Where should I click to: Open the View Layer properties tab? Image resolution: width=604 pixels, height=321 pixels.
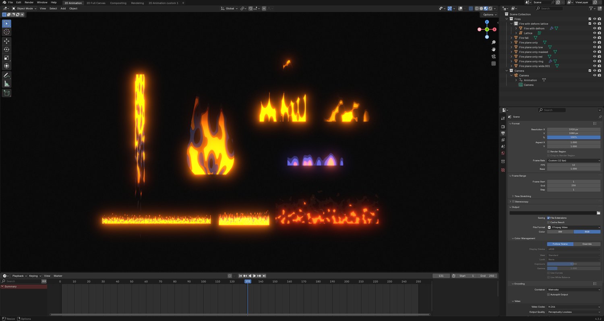(503, 140)
